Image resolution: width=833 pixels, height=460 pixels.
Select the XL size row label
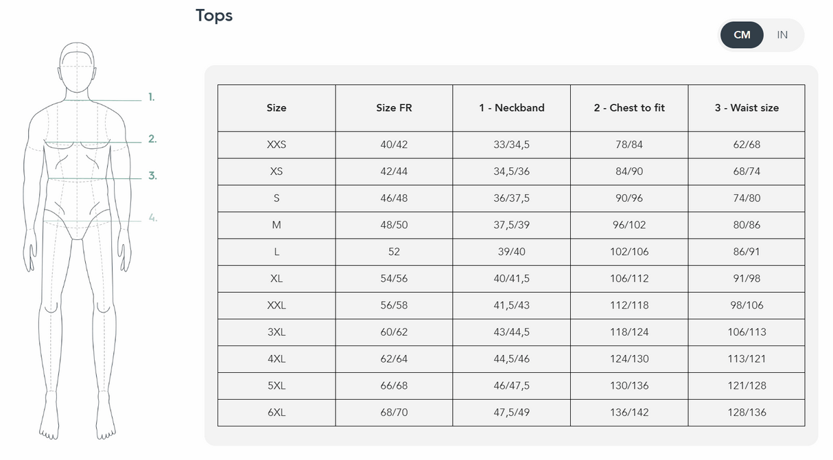(277, 278)
